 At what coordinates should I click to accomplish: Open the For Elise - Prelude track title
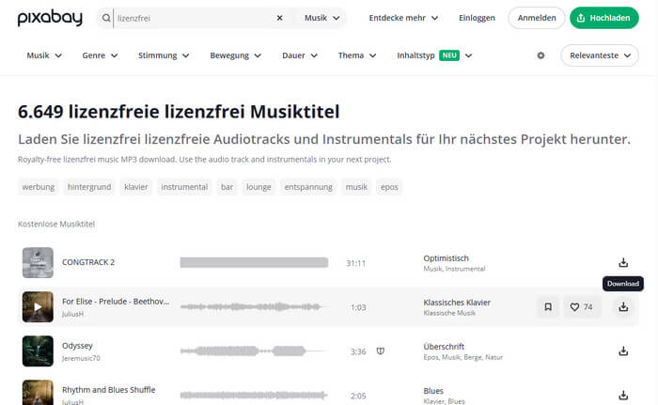[x=116, y=302]
